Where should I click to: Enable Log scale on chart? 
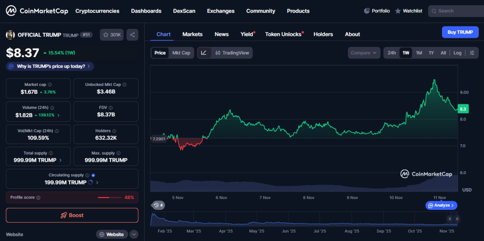click(x=457, y=53)
